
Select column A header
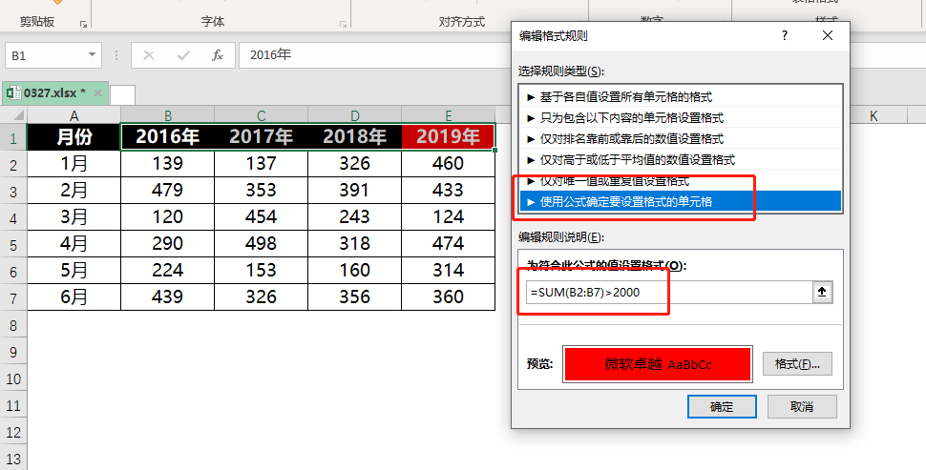pyautogui.click(x=74, y=115)
